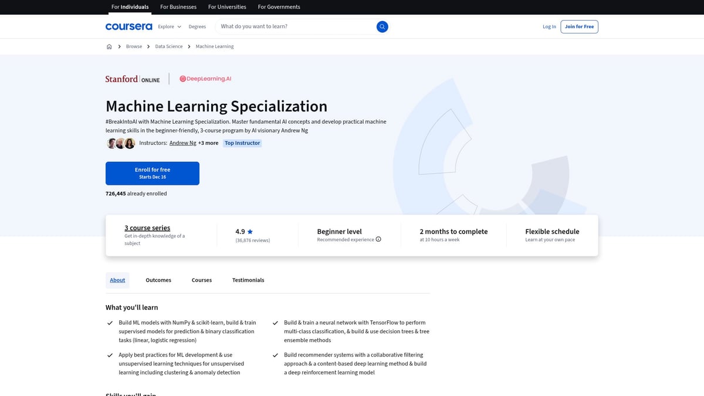Viewport: 704px width, 396px height.
Task: Select the Testimonials tab
Action: click(x=248, y=280)
